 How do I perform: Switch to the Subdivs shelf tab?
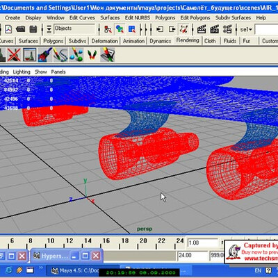pos(77,41)
